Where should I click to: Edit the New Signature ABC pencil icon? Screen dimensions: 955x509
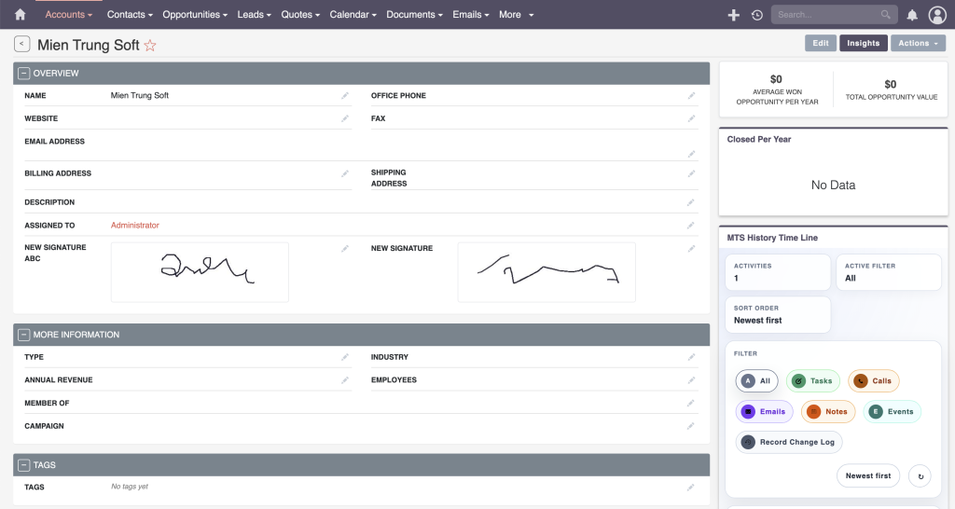345,248
